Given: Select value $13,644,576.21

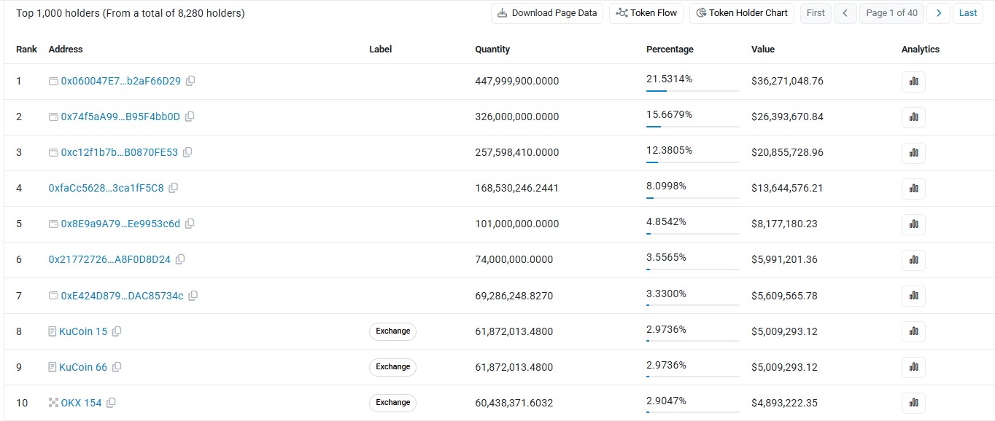Looking at the screenshot, I should coord(787,188).
